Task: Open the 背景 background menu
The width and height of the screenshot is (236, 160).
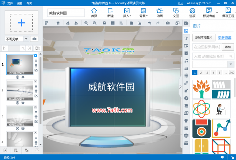Action: (x=144, y=13)
